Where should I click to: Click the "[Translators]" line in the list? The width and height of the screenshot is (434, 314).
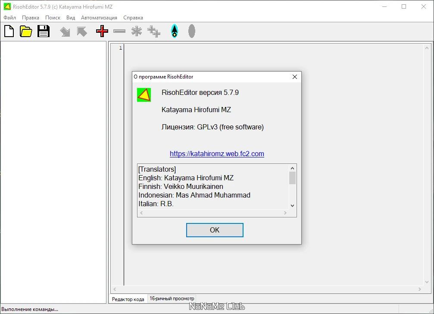(157, 169)
